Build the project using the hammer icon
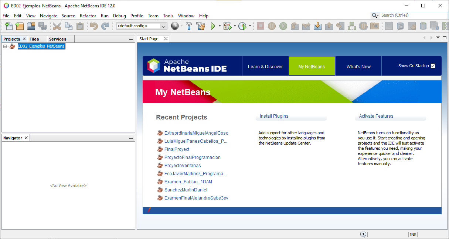 click(188, 26)
